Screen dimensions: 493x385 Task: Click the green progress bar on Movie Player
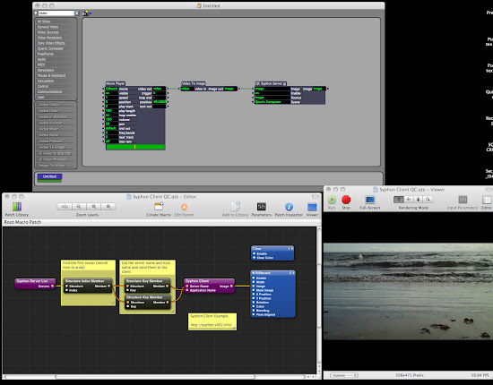pyautogui.click(x=135, y=147)
